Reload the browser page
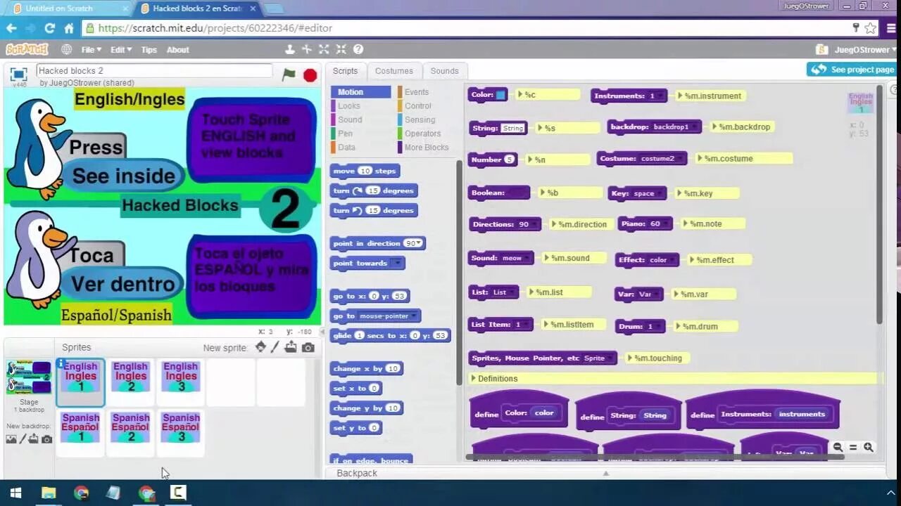The height and width of the screenshot is (506, 901). [x=49, y=28]
